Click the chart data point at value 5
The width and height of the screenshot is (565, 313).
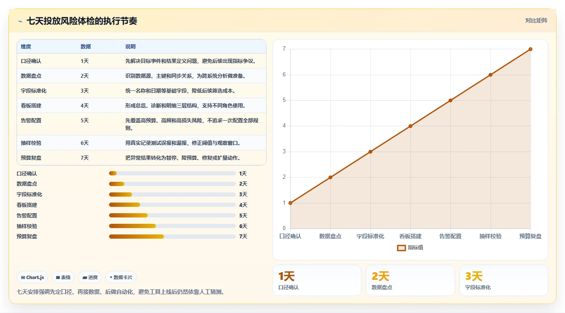tap(450, 100)
